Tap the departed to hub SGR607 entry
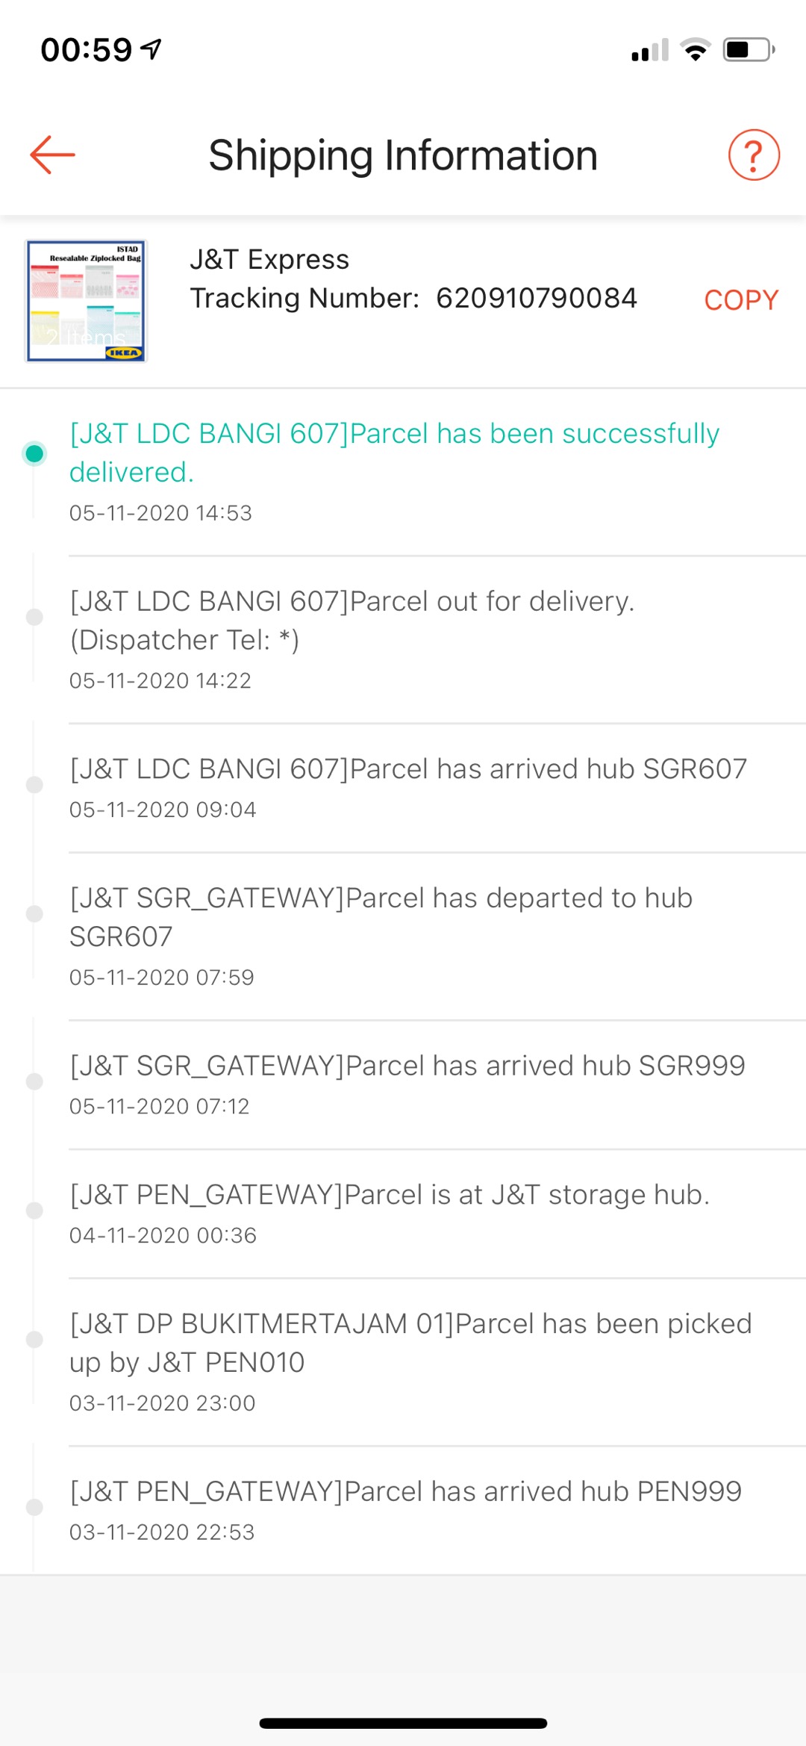Image resolution: width=806 pixels, height=1746 pixels. point(381,917)
